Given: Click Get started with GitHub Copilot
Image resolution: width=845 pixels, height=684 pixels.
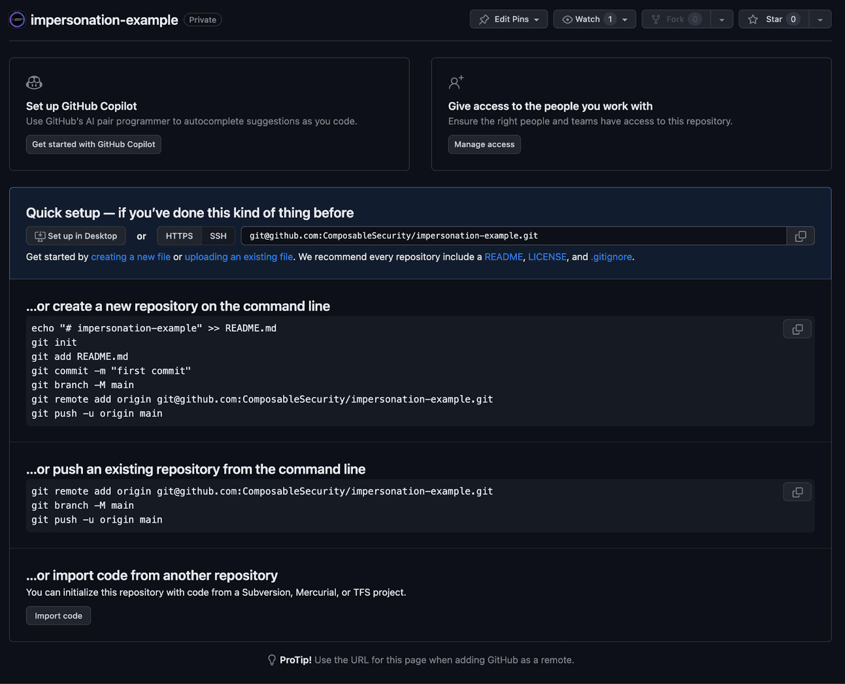Looking at the screenshot, I should pyautogui.click(x=93, y=144).
